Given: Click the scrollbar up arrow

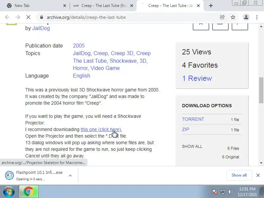Looking at the screenshot, I should tap(261, 27).
